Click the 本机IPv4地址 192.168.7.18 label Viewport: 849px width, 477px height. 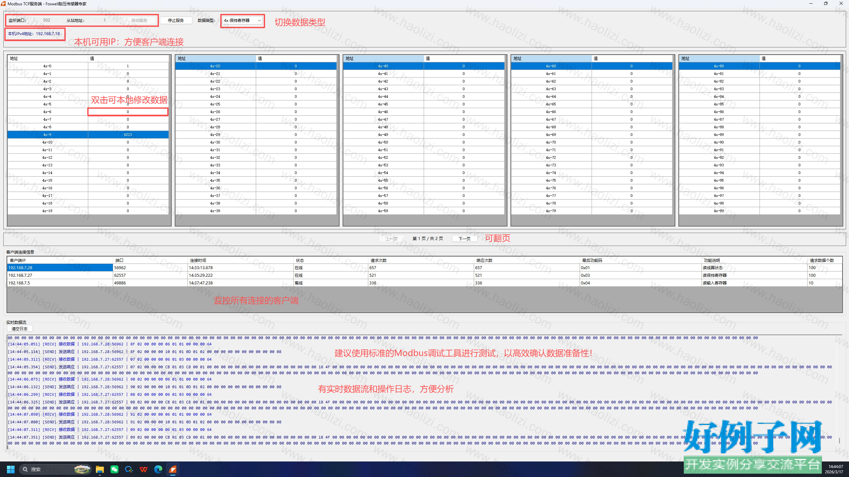click(34, 34)
